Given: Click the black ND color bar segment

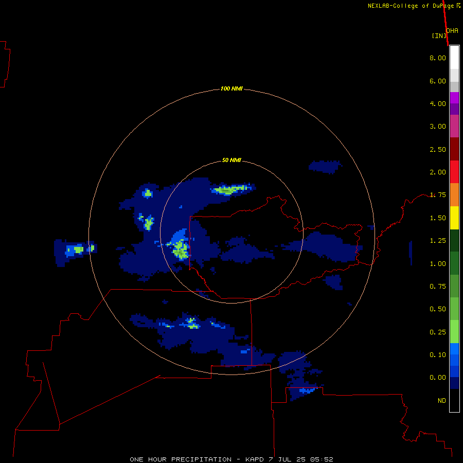Looking at the screenshot, I should [x=454, y=400].
